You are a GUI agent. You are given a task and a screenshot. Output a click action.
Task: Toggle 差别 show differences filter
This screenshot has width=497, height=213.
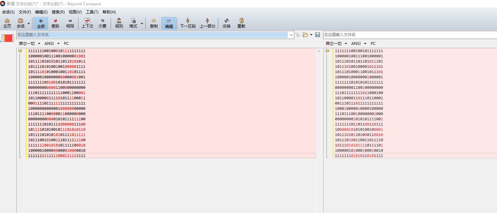(x=55, y=23)
